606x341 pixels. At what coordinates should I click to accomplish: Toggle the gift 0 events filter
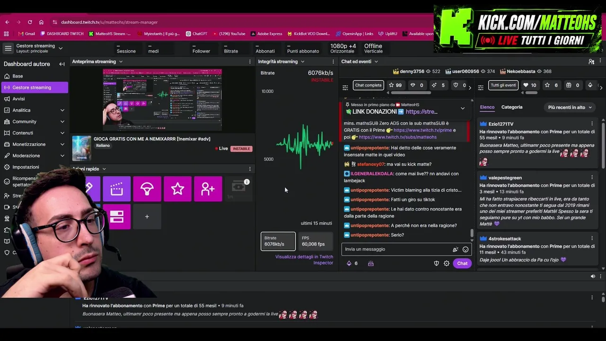pyautogui.click(x=573, y=85)
